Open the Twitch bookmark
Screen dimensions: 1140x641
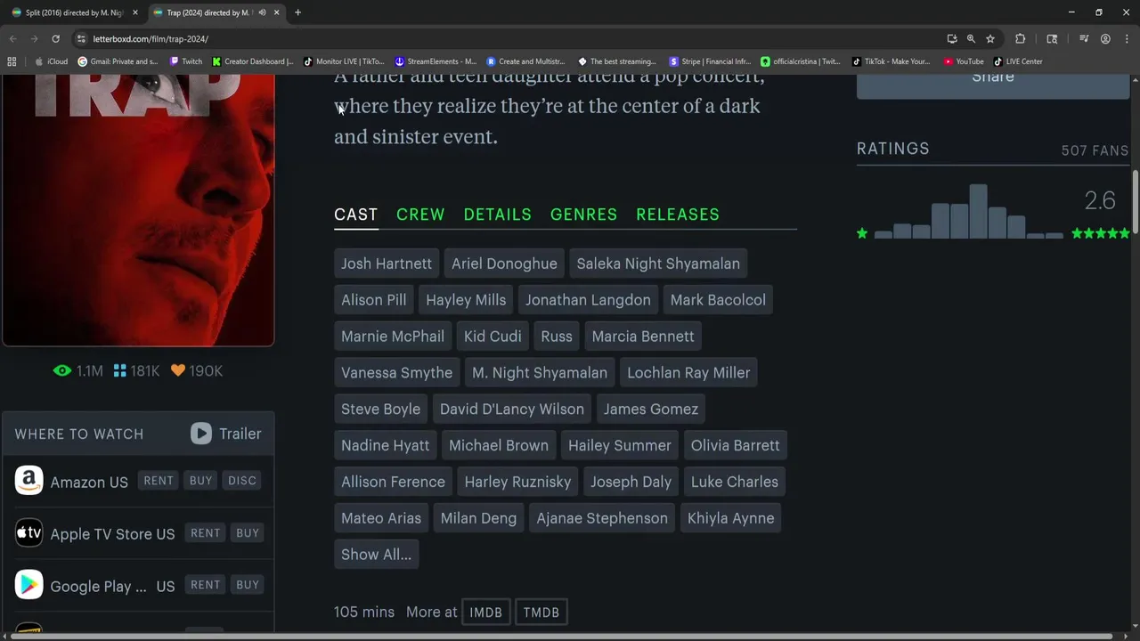coord(185,61)
